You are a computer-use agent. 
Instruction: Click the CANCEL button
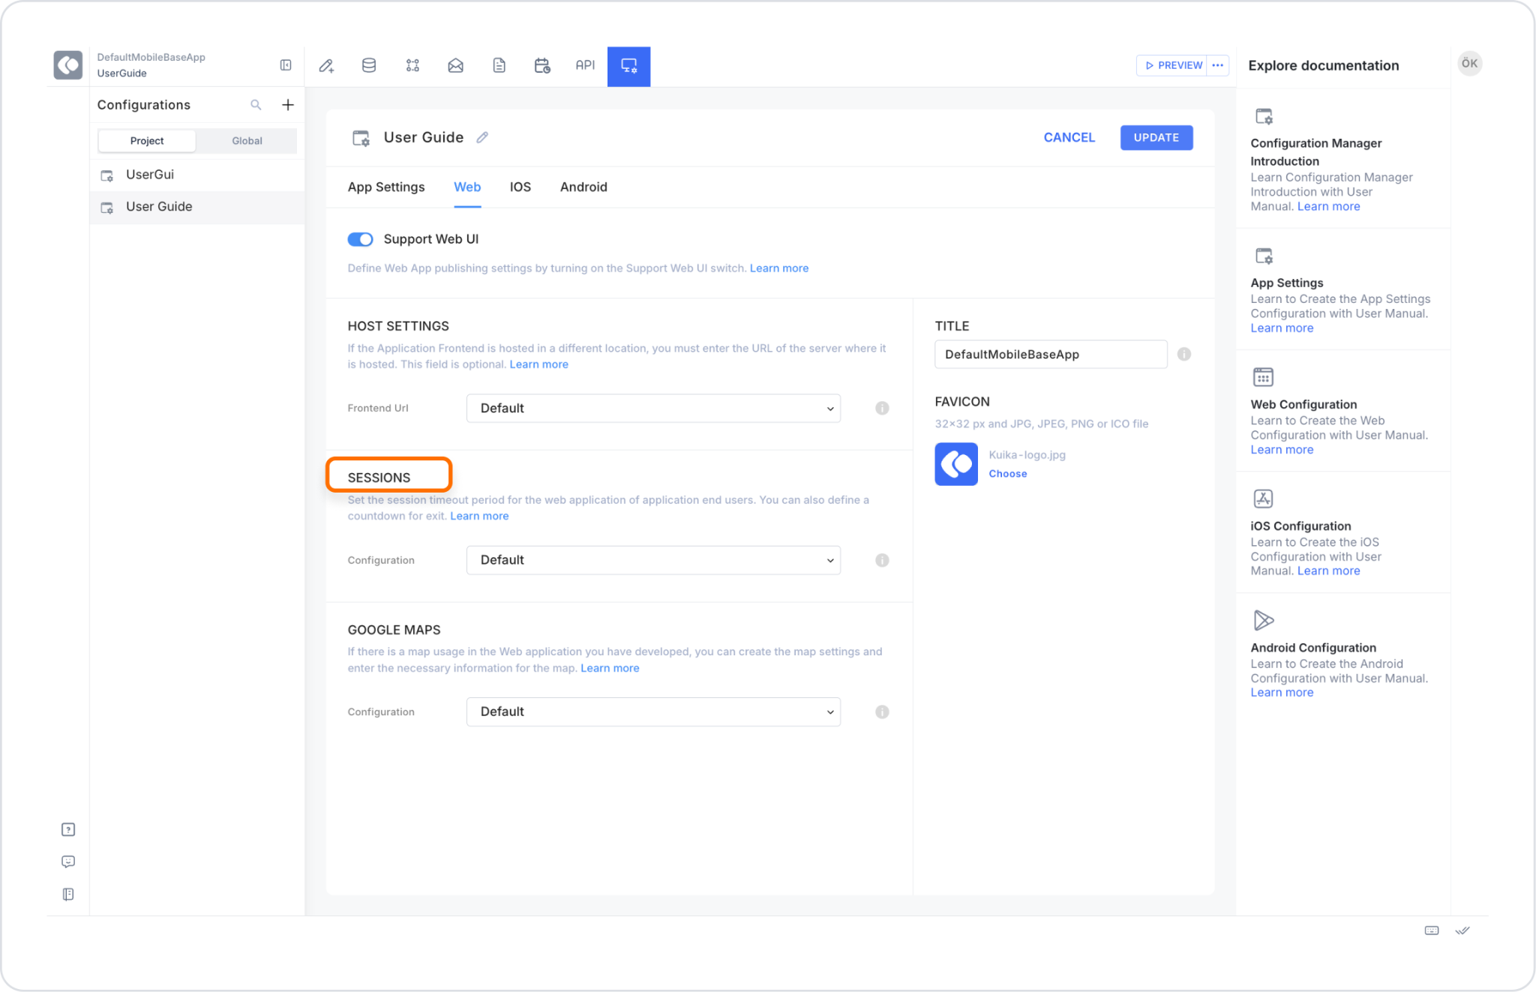1069,137
